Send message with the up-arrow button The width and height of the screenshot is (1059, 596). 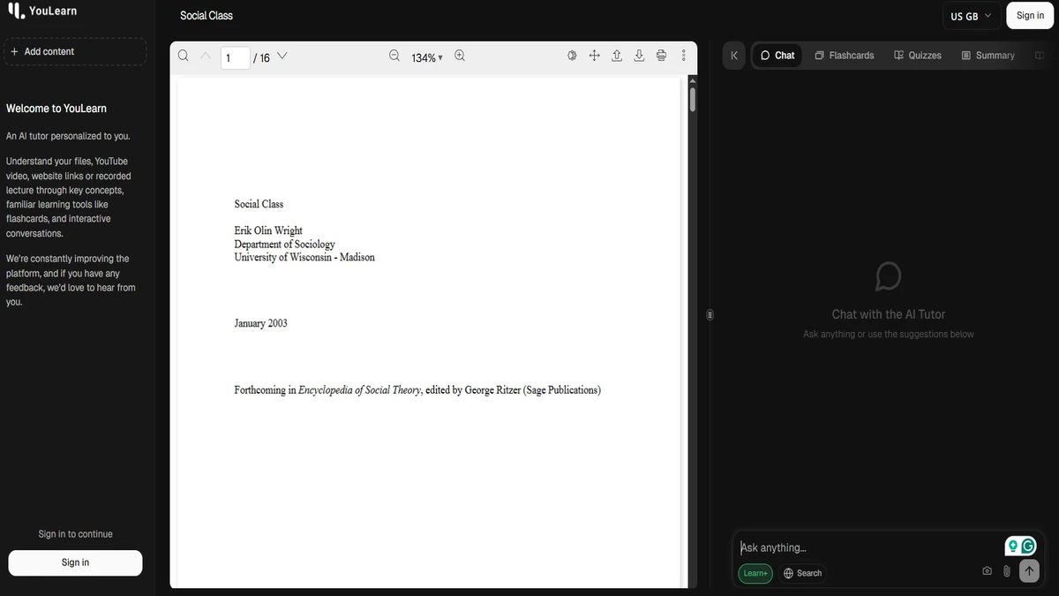click(1029, 571)
